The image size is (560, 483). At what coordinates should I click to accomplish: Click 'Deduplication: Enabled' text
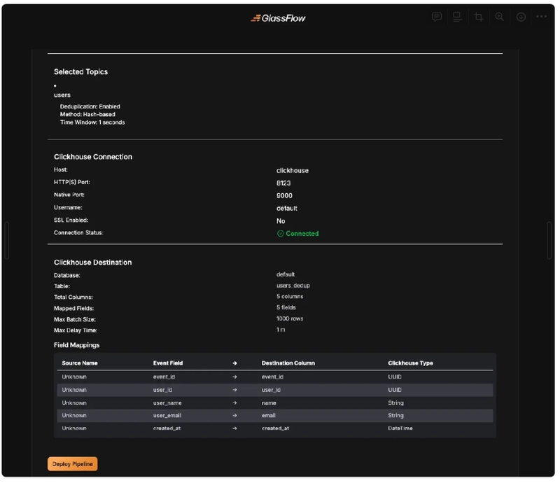pos(90,106)
